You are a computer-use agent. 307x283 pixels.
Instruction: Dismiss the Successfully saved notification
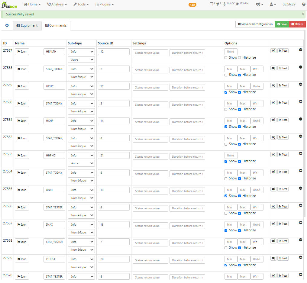(303, 14)
